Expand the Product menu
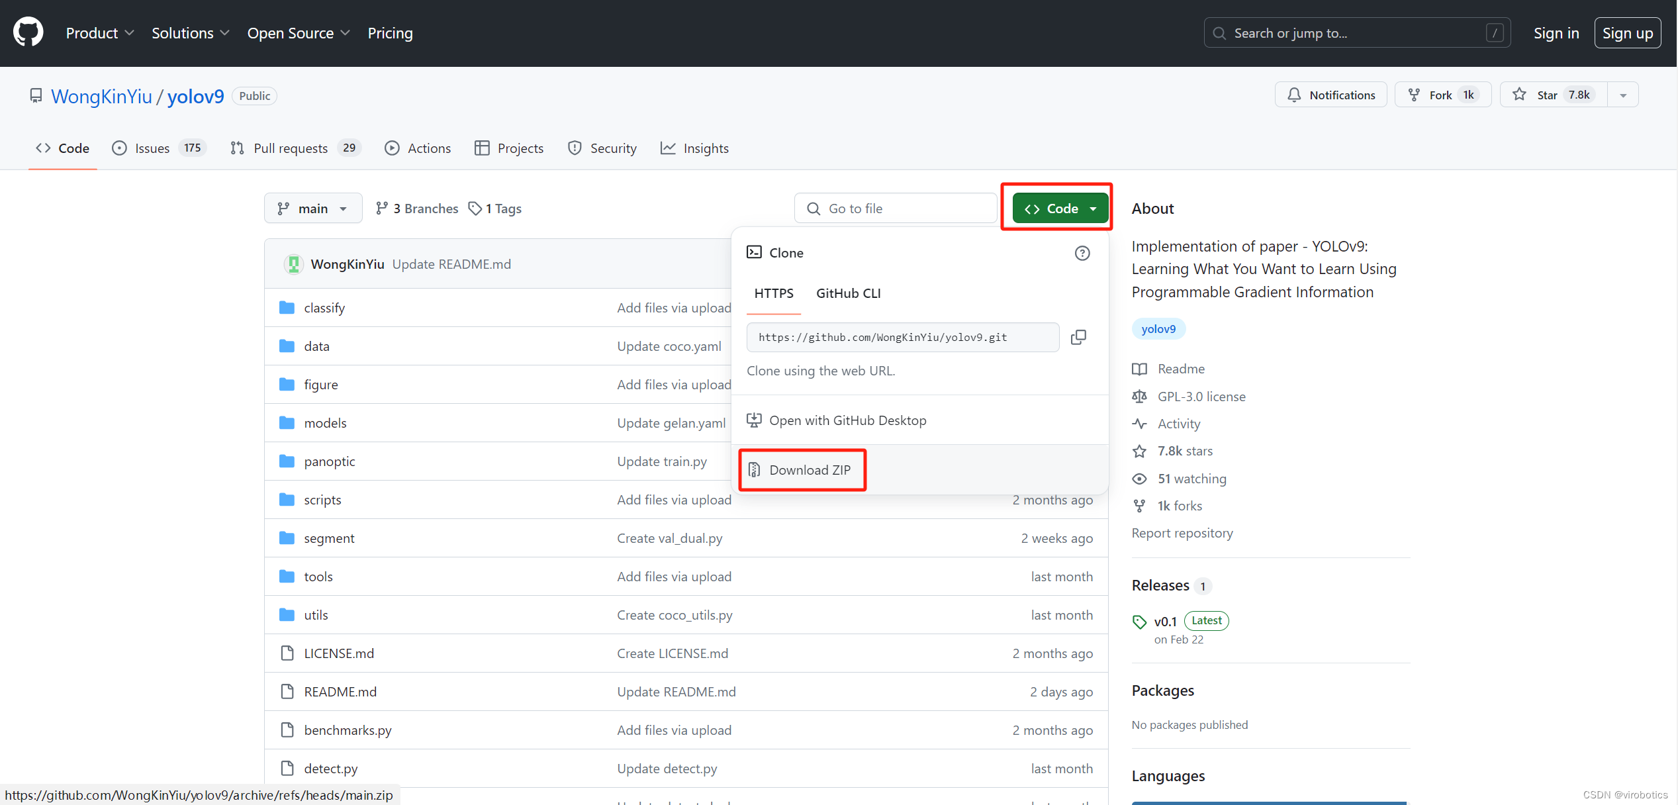This screenshot has width=1678, height=805. (100, 33)
